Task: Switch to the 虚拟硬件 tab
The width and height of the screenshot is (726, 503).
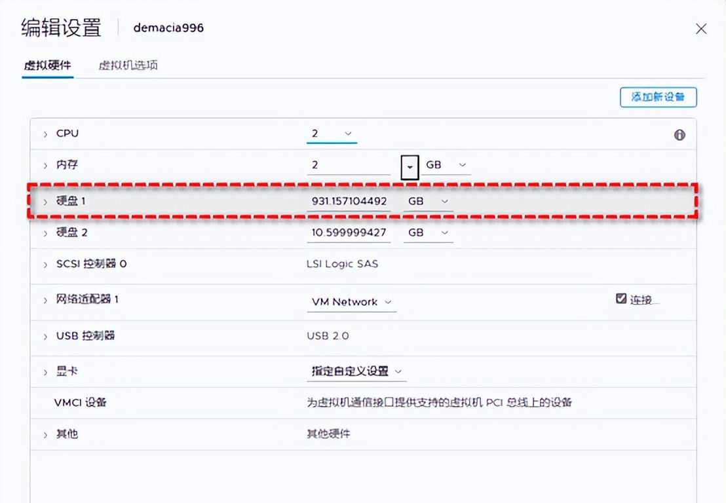Action: 47,65
